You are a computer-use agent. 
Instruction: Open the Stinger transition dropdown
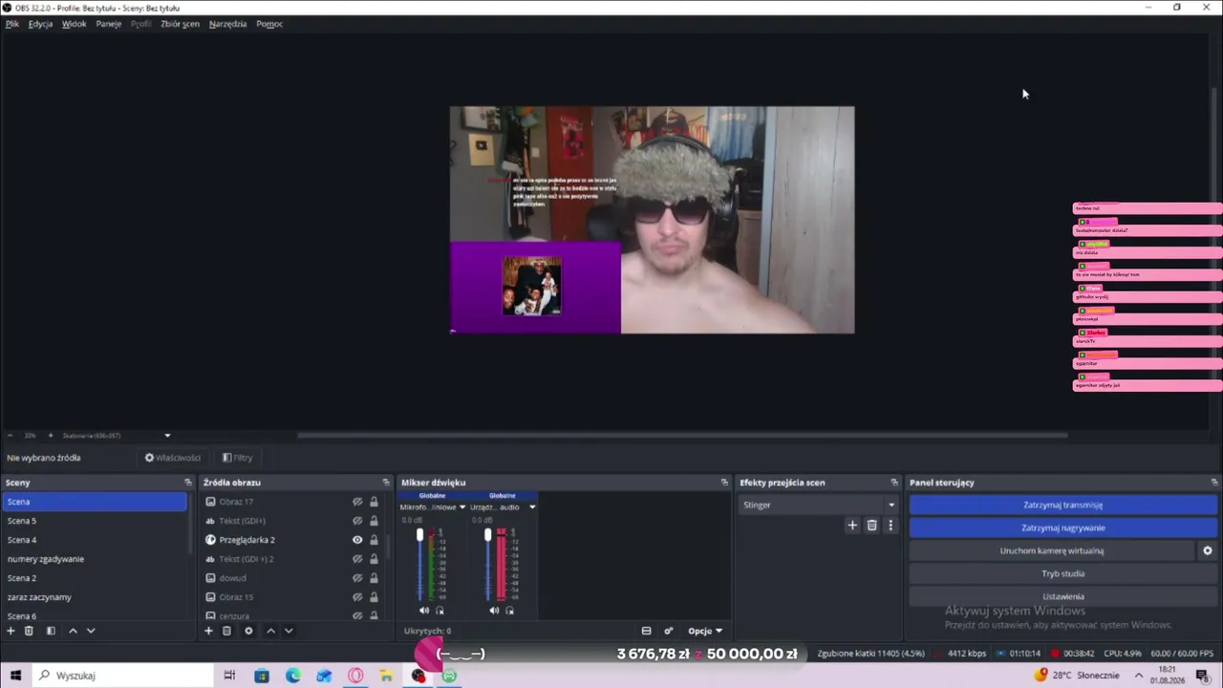coord(820,505)
